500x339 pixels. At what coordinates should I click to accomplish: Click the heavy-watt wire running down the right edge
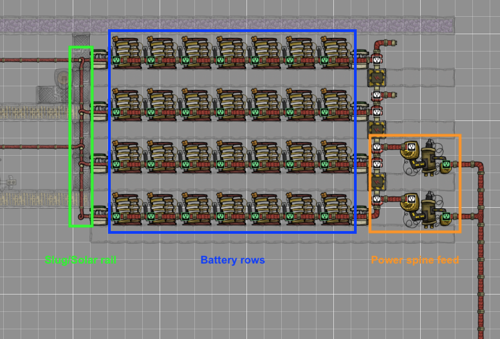481,255
